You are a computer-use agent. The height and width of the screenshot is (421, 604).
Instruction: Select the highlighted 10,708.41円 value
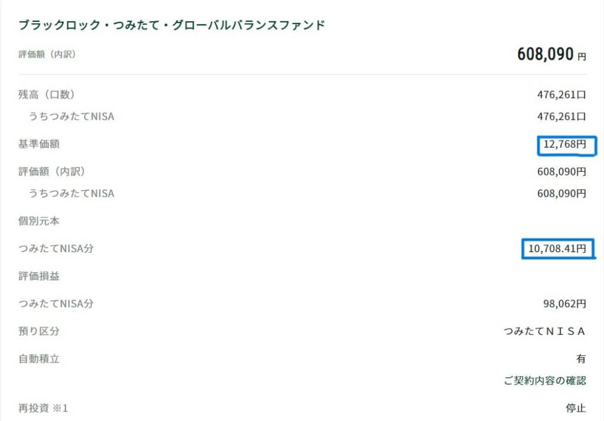[557, 249]
